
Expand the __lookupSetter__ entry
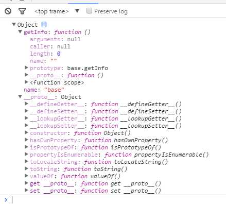click(x=26, y=125)
